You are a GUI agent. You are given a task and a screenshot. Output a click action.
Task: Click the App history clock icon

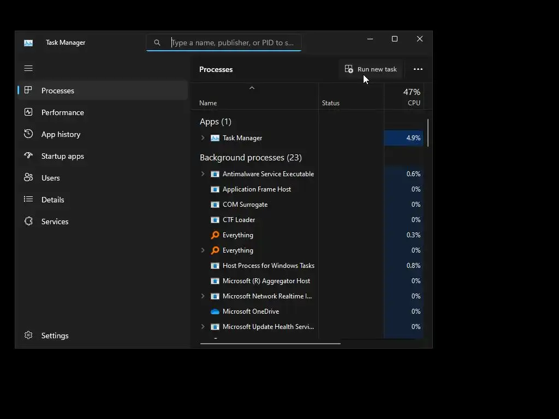pyautogui.click(x=28, y=134)
